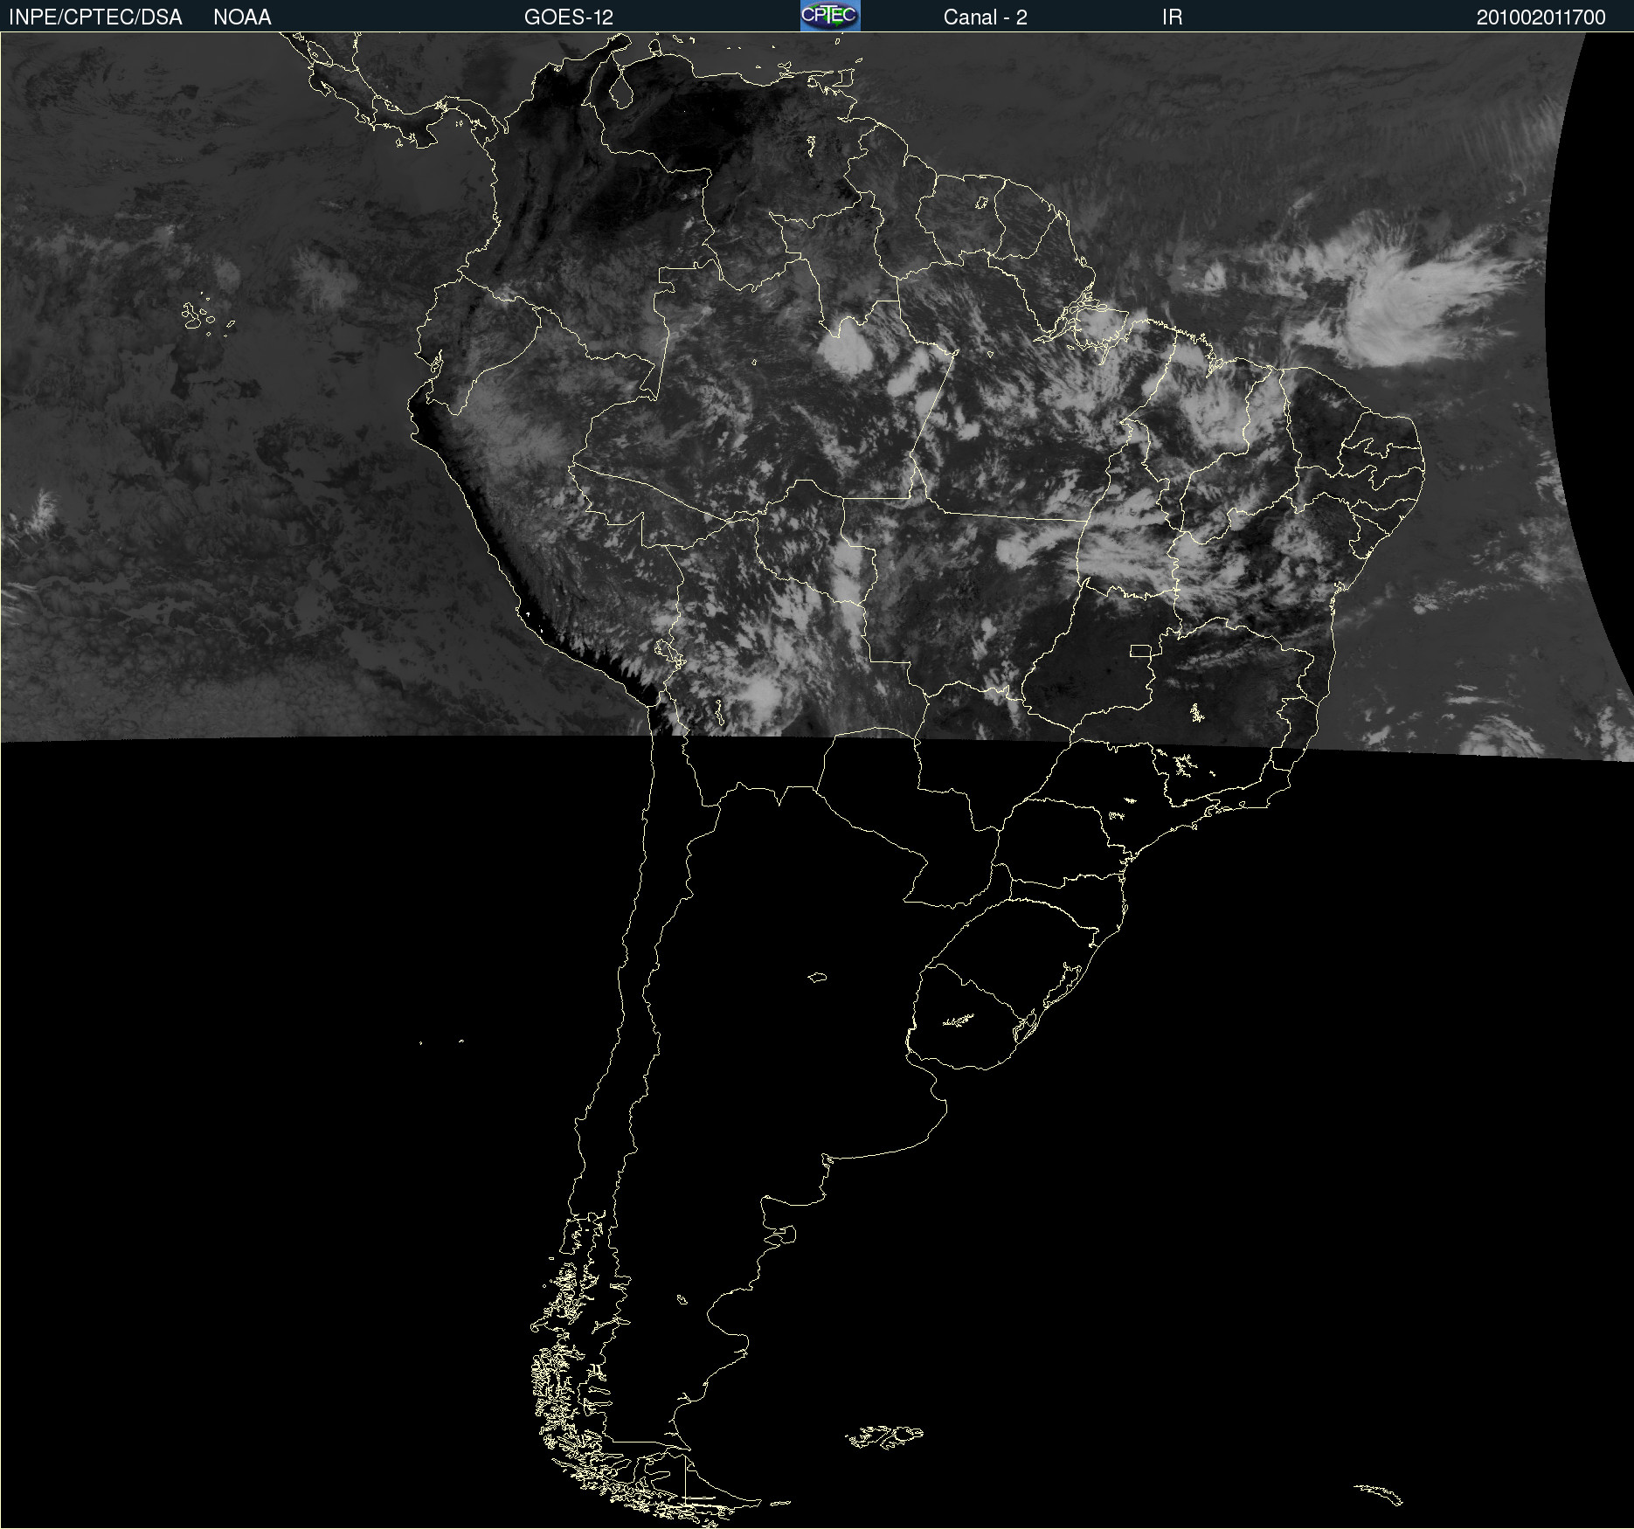Screen dimensions: 1634x1529
Task: Click the timestamp "201002011700"
Action: coord(1541,17)
